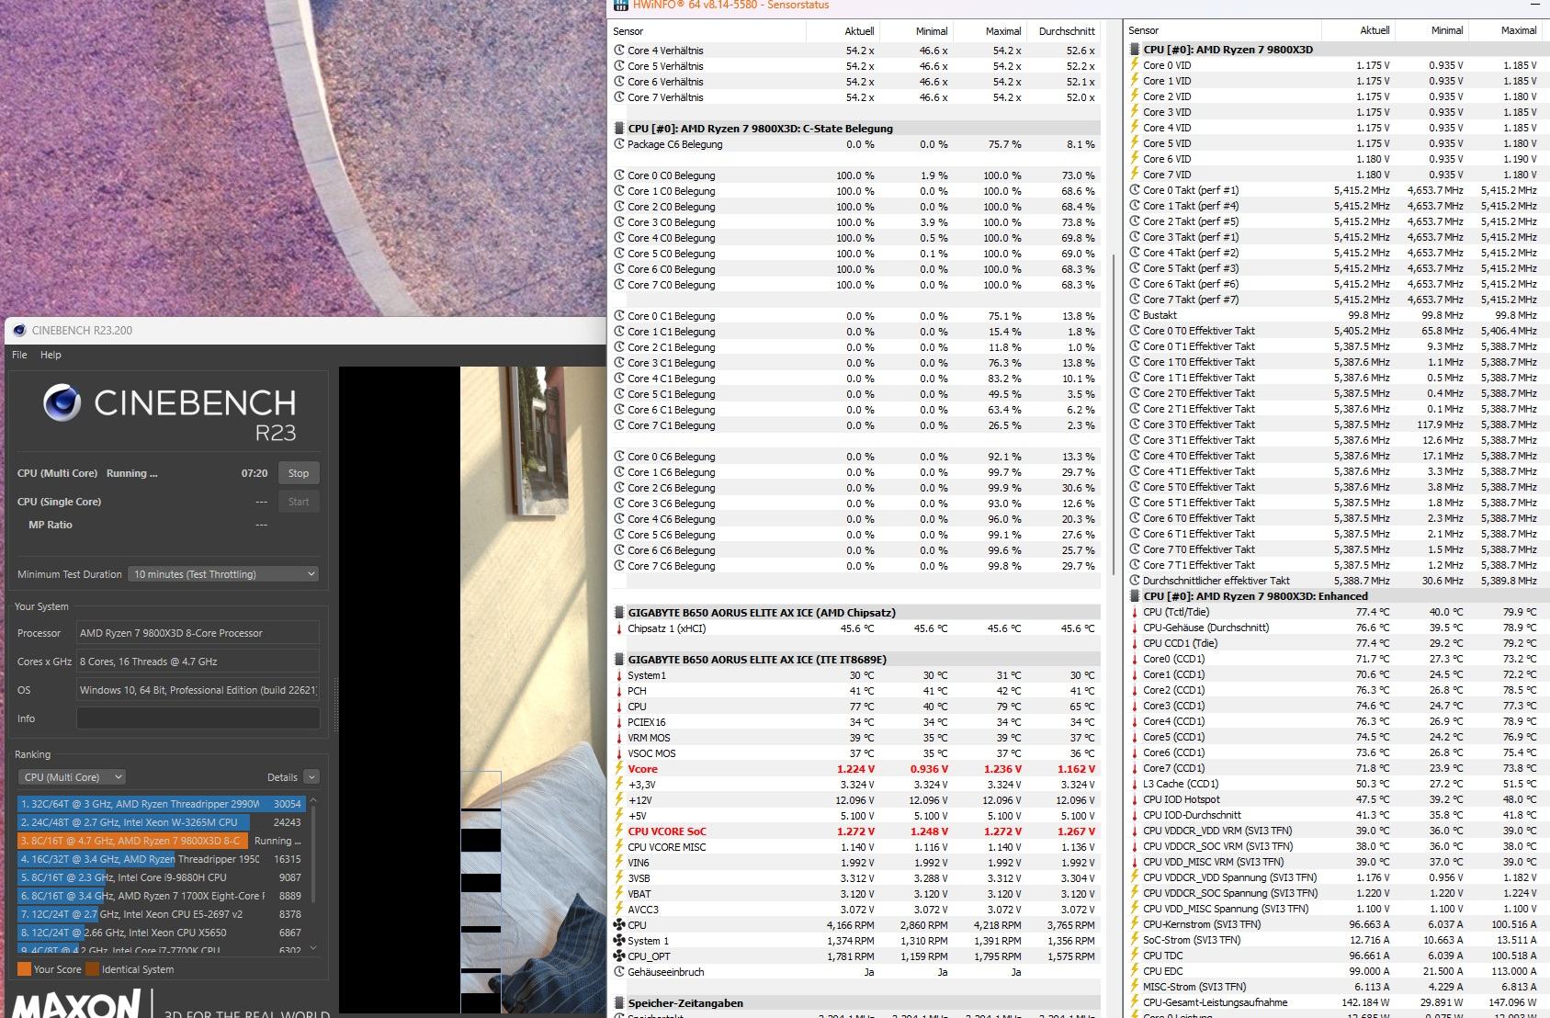This screenshot has height=1018, width=1550.
Task: Select the SoC-Strom (SVI3 TFN) row
Action: coord(1335,940)
